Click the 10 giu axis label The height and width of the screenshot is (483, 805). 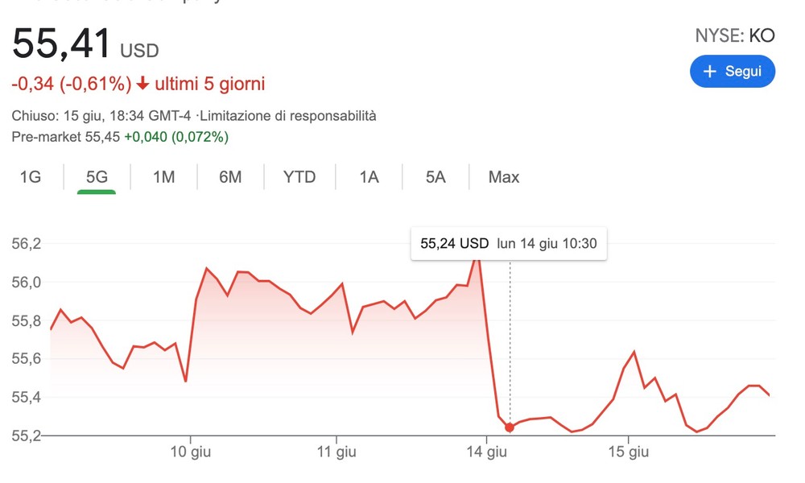(191, 452)
